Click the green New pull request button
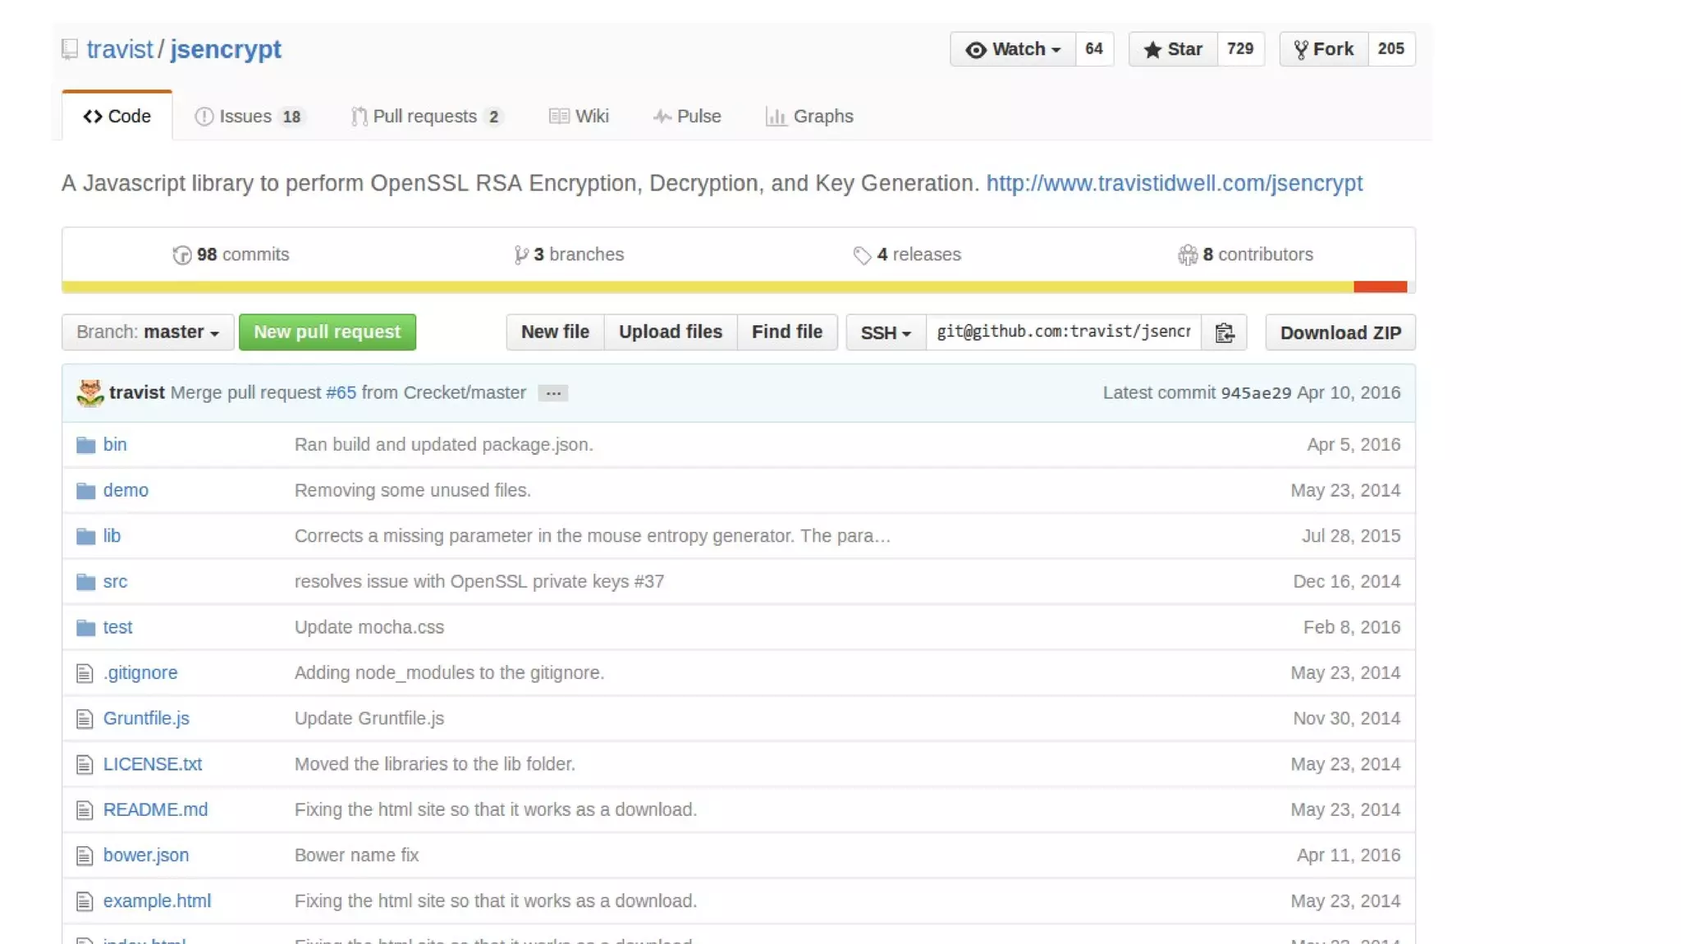This screenshot has height=944, width=1681. coord(327,332)
